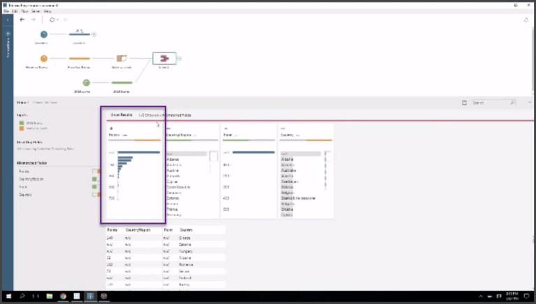The height and width of the screenshot is (304, 536).
Task: Select the orange input step in the middle row
Action: coord(44,59)
